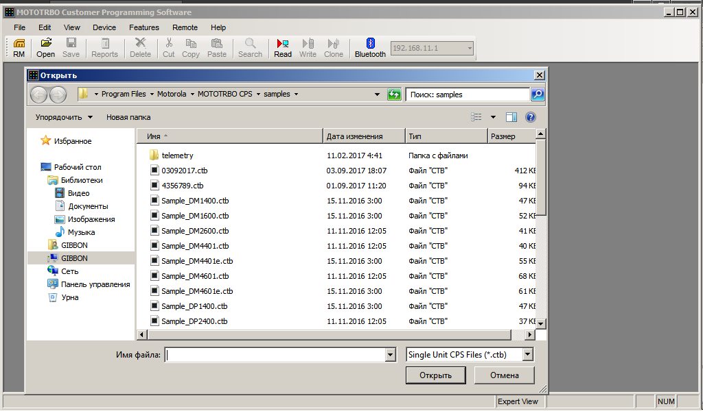Click the horizontal scrollbar in file list
This screenshot has width=703, height=411.
click(x=329, y=334)
